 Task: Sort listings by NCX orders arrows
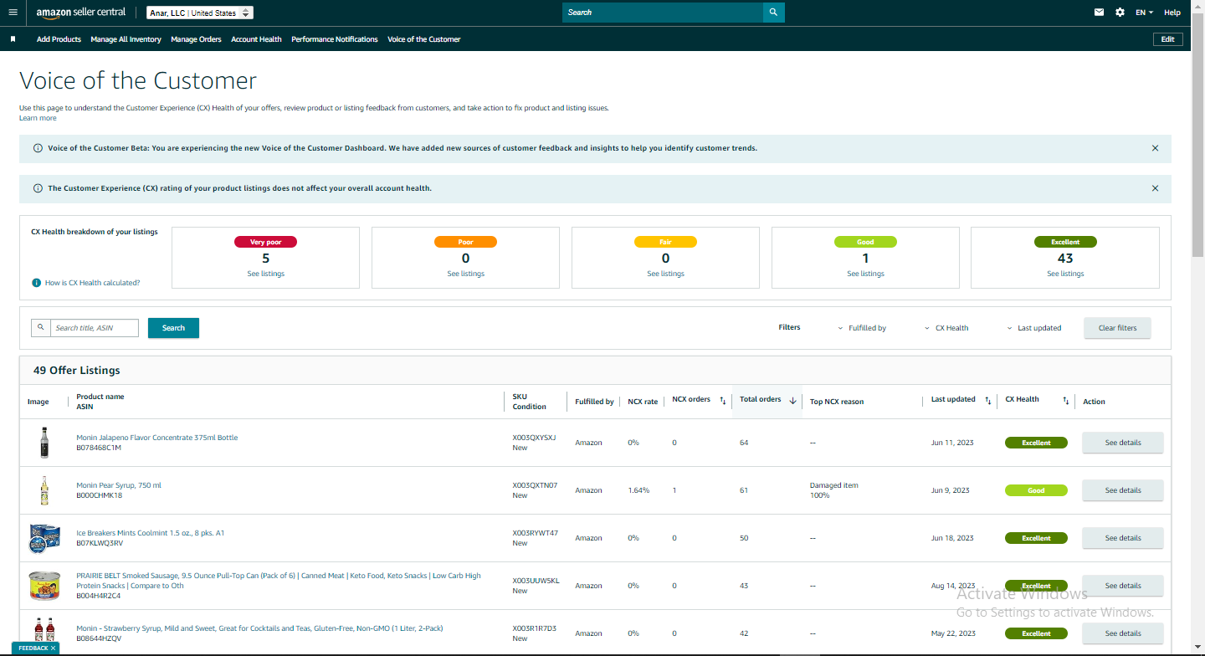click(x=723, y=401)
